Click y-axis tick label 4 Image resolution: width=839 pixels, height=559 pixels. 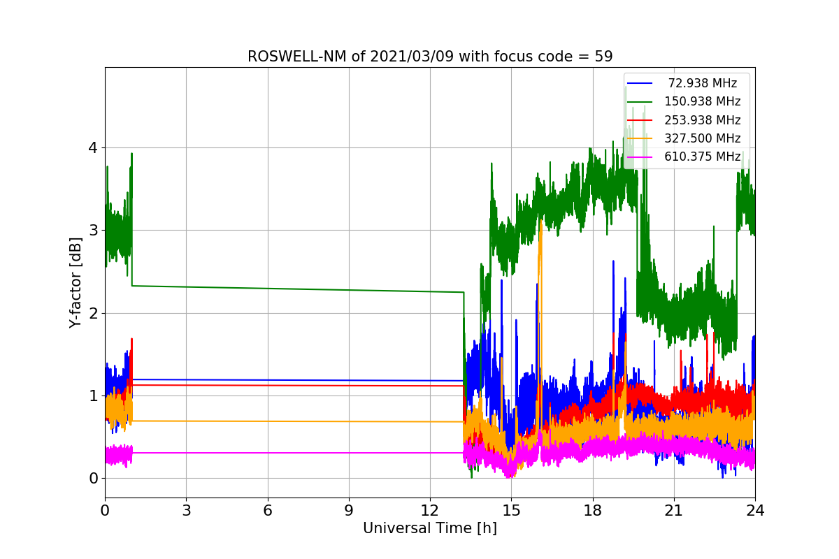pyautogui.click(x=92, y=148)
